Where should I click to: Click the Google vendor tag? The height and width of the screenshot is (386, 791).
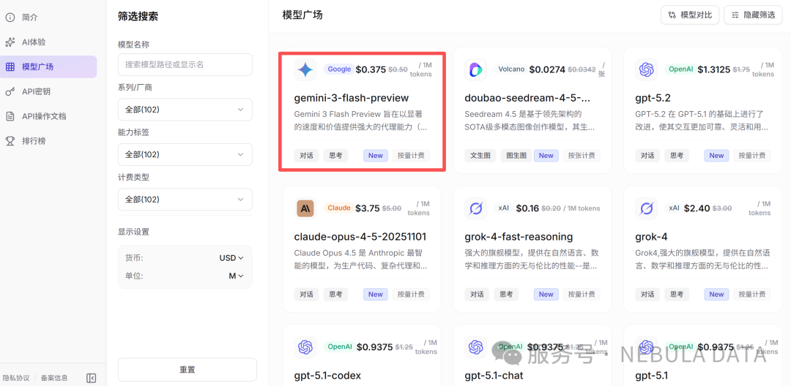point(339,69)
